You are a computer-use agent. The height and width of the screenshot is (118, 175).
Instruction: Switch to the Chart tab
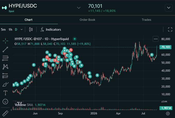point(29,20)
